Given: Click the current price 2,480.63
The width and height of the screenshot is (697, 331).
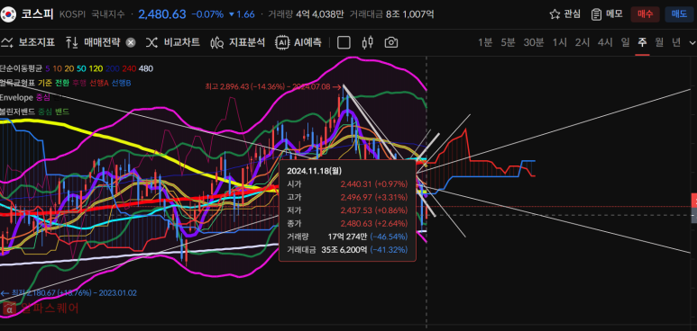Looking at the screenshot, I should click(162, 14).
